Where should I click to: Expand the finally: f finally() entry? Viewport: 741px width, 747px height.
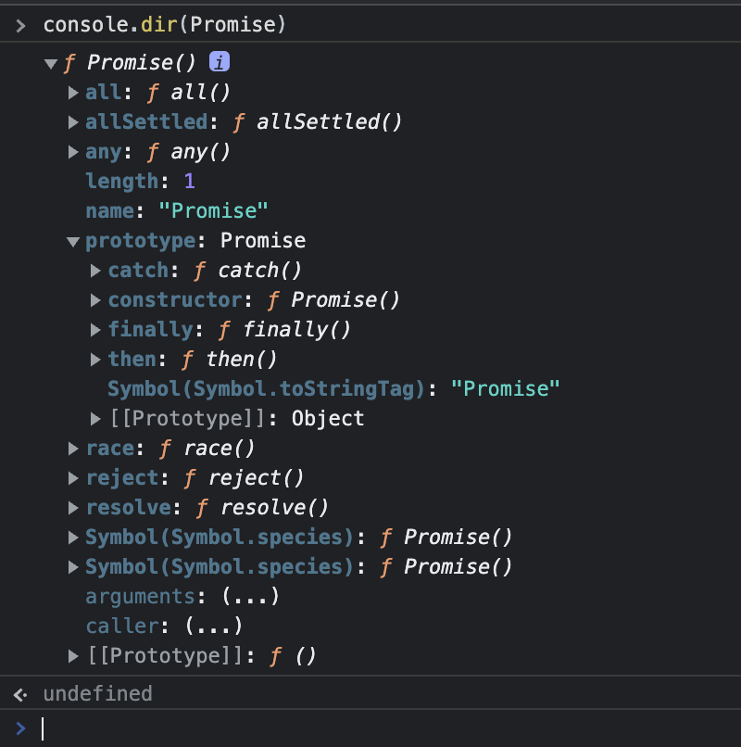pyautogui.click(x=95, y=330)
